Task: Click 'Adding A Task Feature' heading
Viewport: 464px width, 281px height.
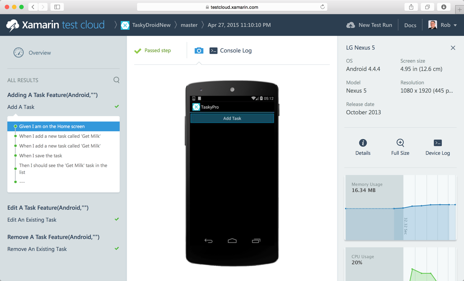Action: 53,95
